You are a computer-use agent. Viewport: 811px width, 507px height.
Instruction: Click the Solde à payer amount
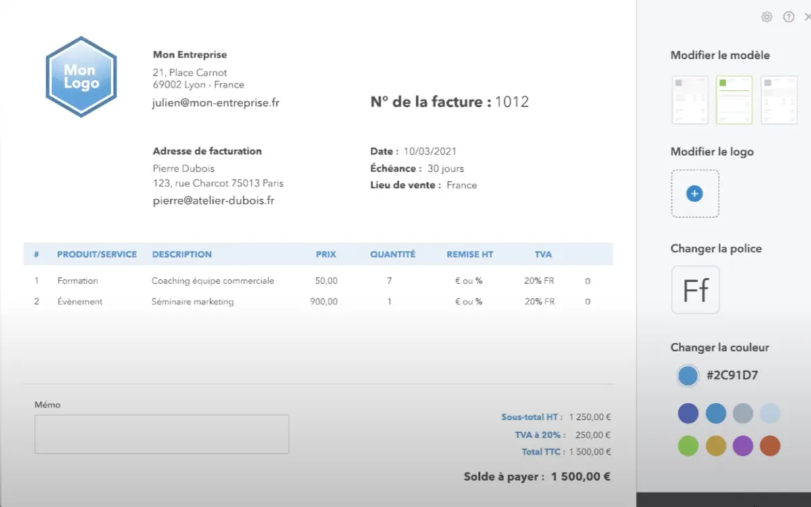point(581,477)
